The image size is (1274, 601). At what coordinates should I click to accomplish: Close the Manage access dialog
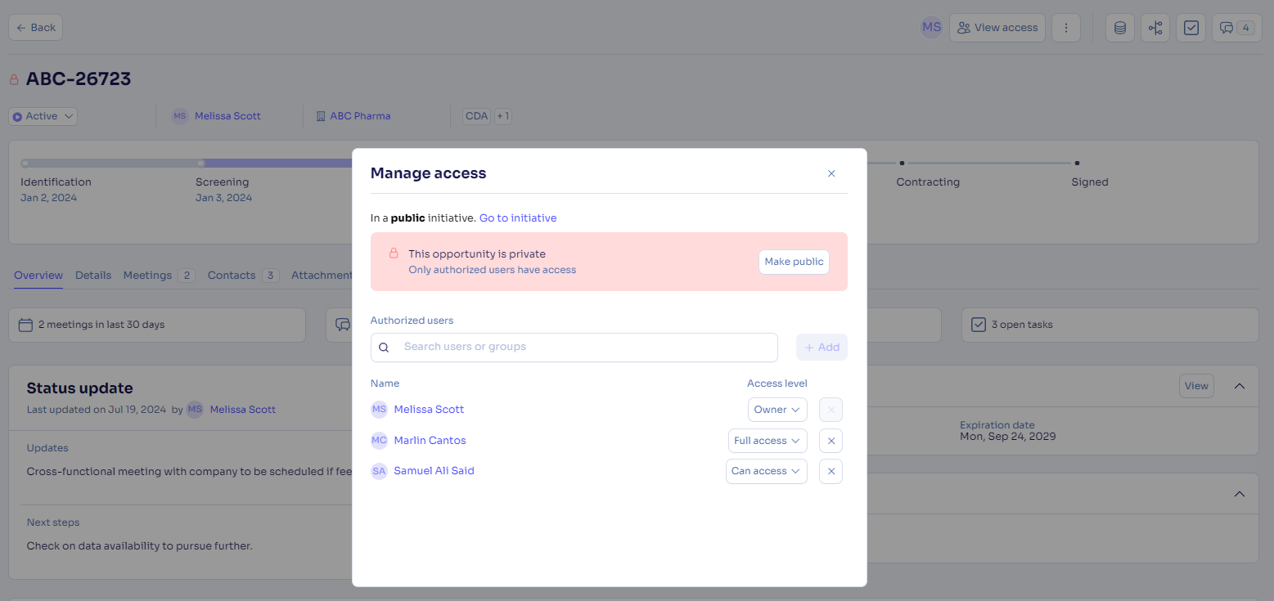(831, 173)
